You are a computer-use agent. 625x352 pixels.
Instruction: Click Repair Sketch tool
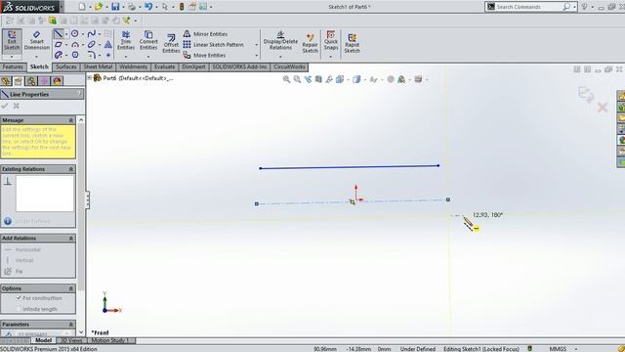(310, 43)
